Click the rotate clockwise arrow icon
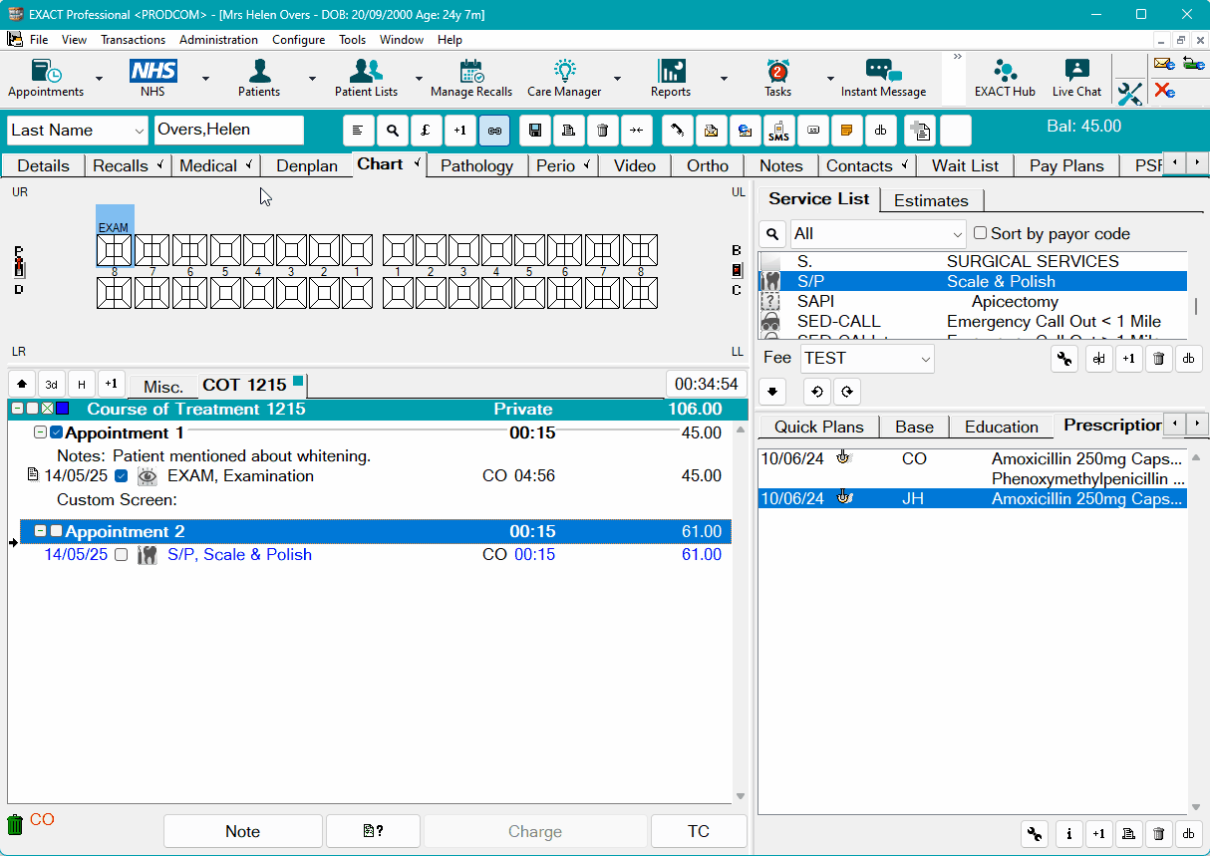Screen dimensions: 1210x856 [x=846, y=392]
